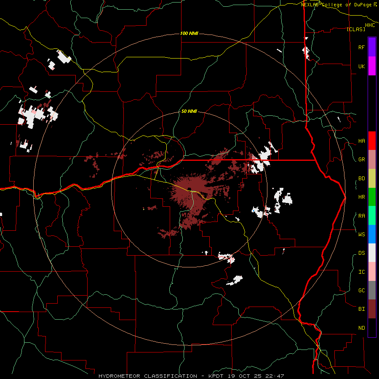Click the 'HHC' product label
Image resolution: width=379 pixels, height=379 pixels.
[370, 25]
